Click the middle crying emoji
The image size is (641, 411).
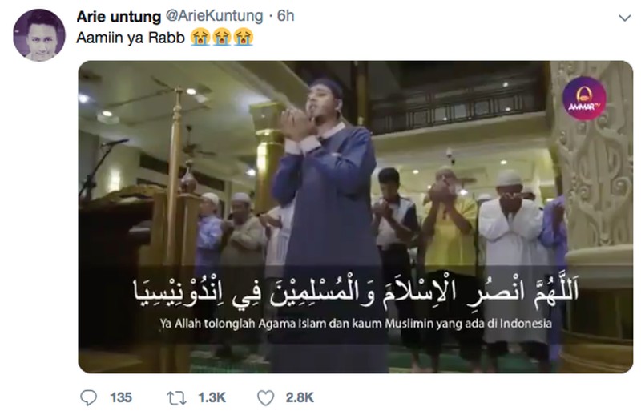(222, 37)
